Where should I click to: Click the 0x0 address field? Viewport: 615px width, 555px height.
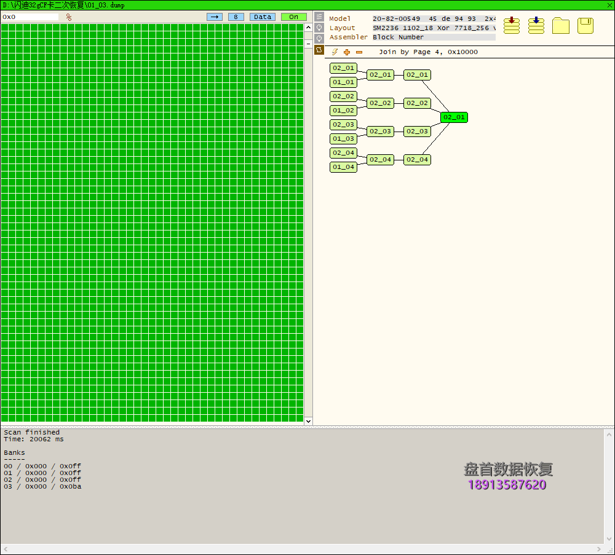click(30, 17)
